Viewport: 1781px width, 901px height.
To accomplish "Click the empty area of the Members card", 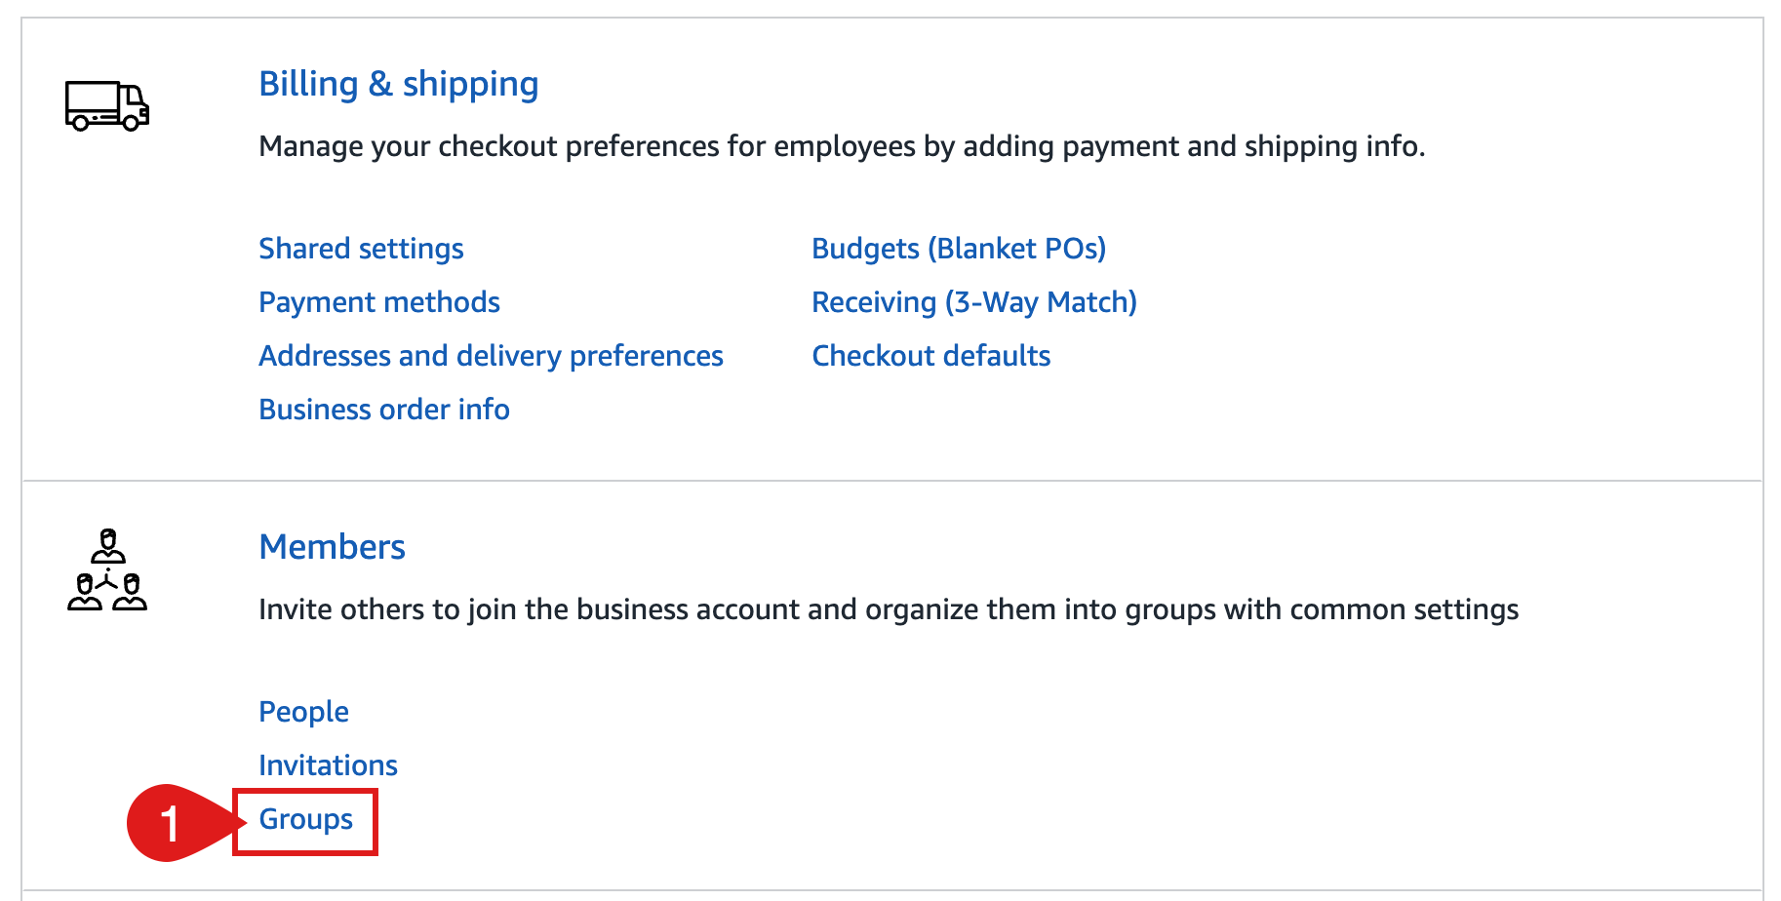I will coord(1073,761).
